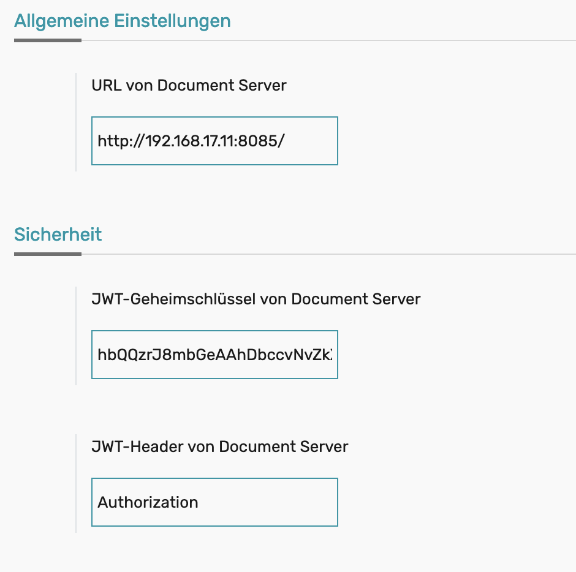The image size is (576, 572).
Task: Click the dark accent bar under Sicherheit
Action: pos(48,254)
